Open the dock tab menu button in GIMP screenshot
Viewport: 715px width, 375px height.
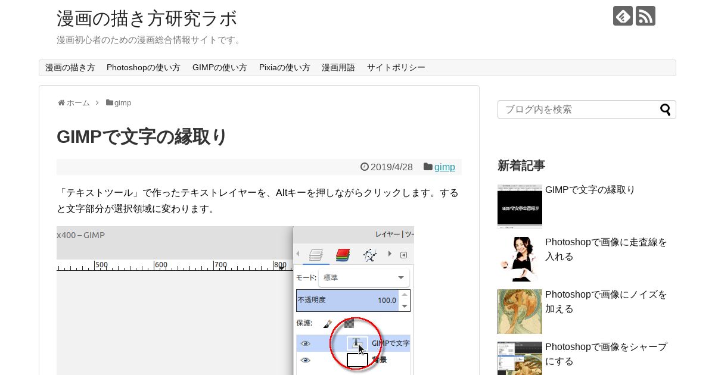(x=403, y=255)
